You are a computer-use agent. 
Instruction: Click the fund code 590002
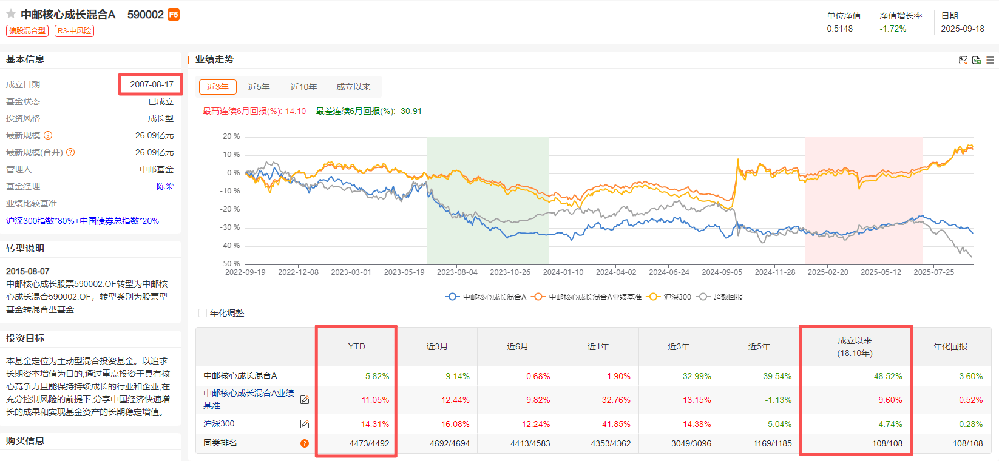[146, 15]
